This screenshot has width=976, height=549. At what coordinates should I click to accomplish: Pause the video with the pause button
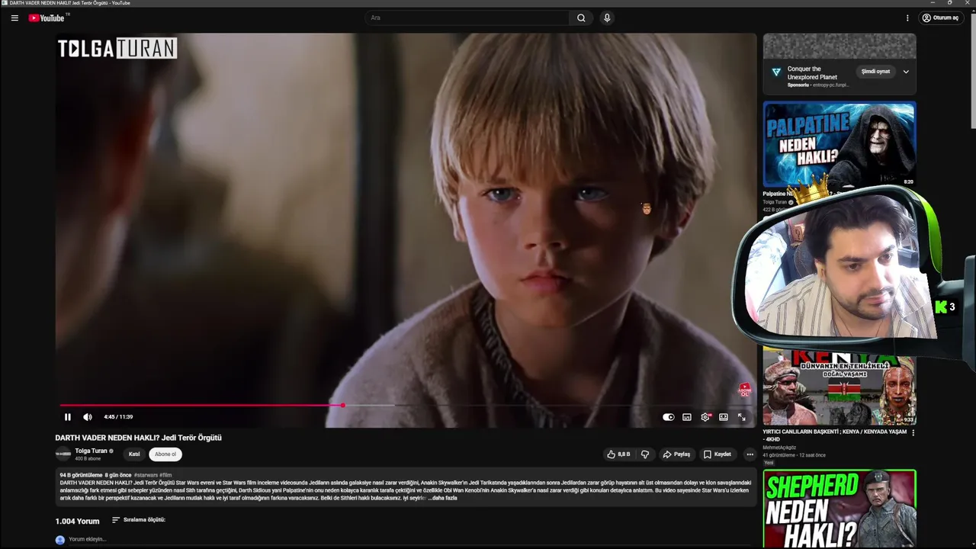[68, 417]
